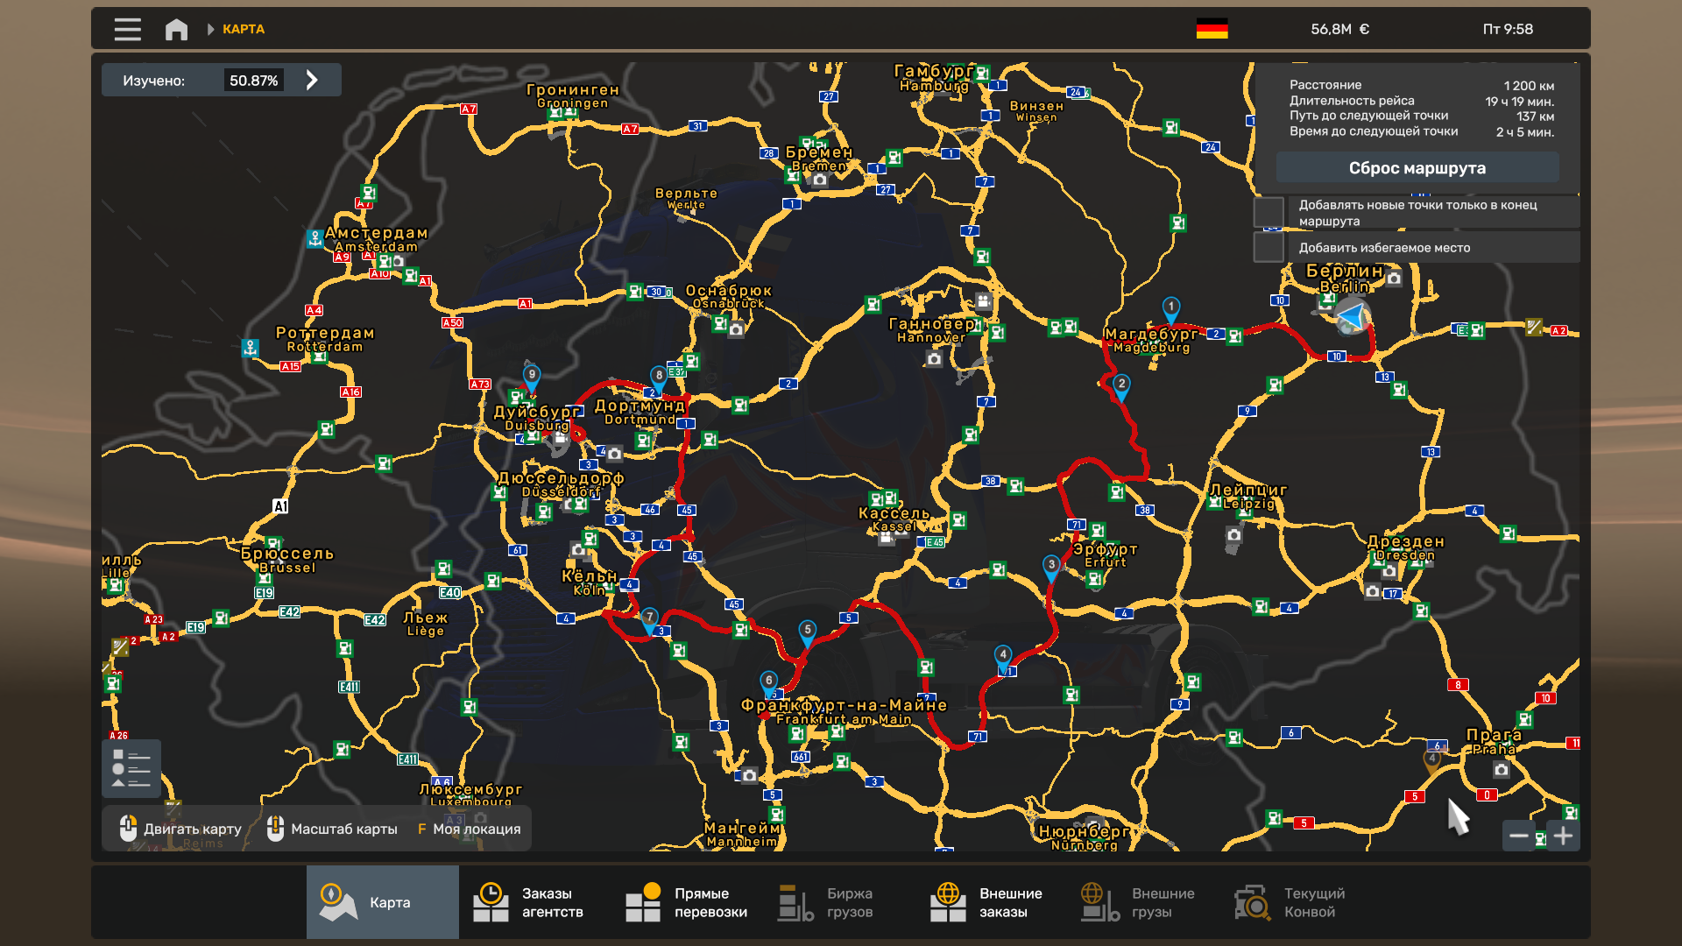This screenshot has width=1682, height=946.
Task: Click the German flag icon
Action: (x=1212, y=29)
